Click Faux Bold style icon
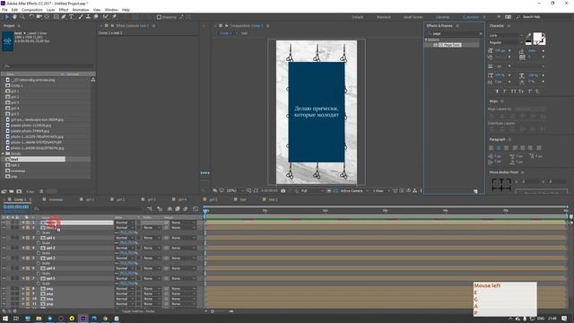 [x=497, y=92]
